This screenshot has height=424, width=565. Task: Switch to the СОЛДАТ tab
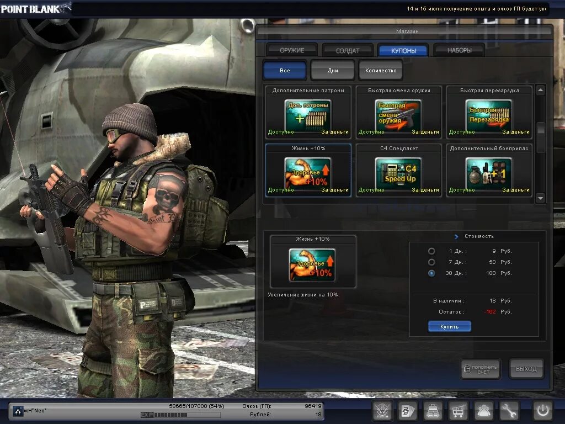(x=348, y=50)
